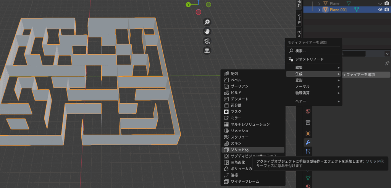The image size is (391, 188).
Task: Open properties editor options dropdown chevron
Action: [x=387, y=53]
